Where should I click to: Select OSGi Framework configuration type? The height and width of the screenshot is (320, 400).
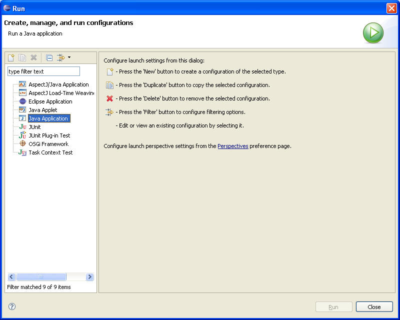[48, 144]
